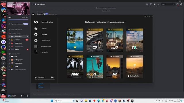This screenshot has width=184, height=103.
Task: Click the server boost progress bar
Action: pos(18,20)
